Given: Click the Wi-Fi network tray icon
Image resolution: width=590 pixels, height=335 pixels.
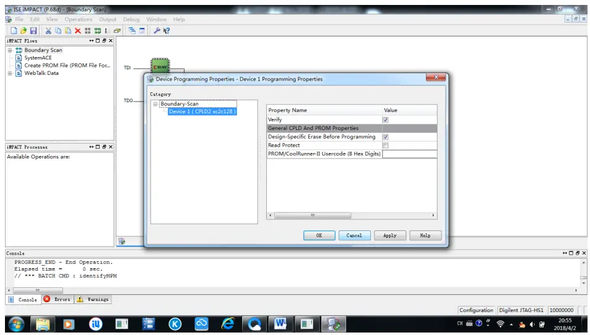Looking at the screenshot, I should tap(500, 324).
